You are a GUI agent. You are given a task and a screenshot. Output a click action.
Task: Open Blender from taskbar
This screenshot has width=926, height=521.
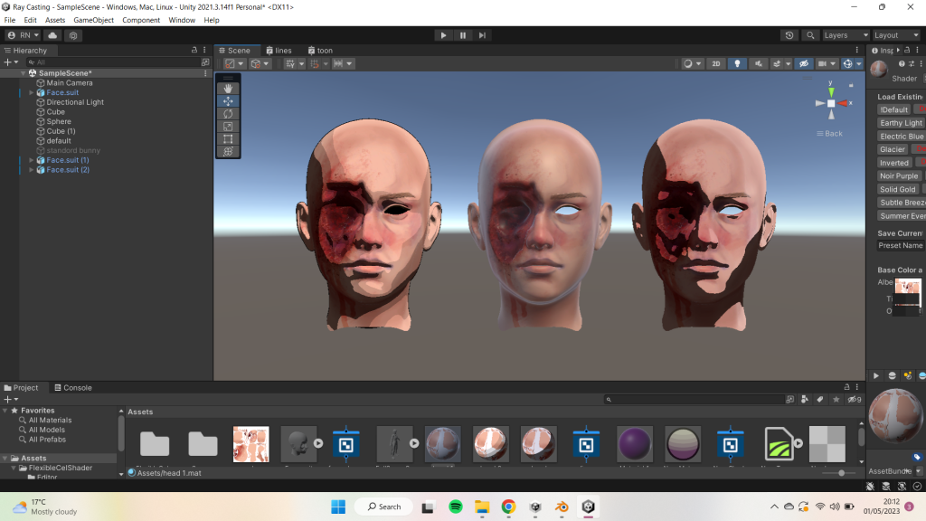562,507
